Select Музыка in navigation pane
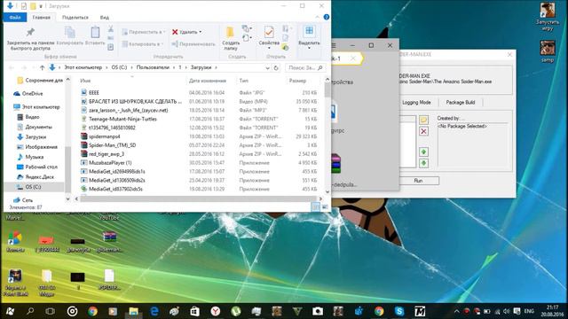 [x=35, y=157]
